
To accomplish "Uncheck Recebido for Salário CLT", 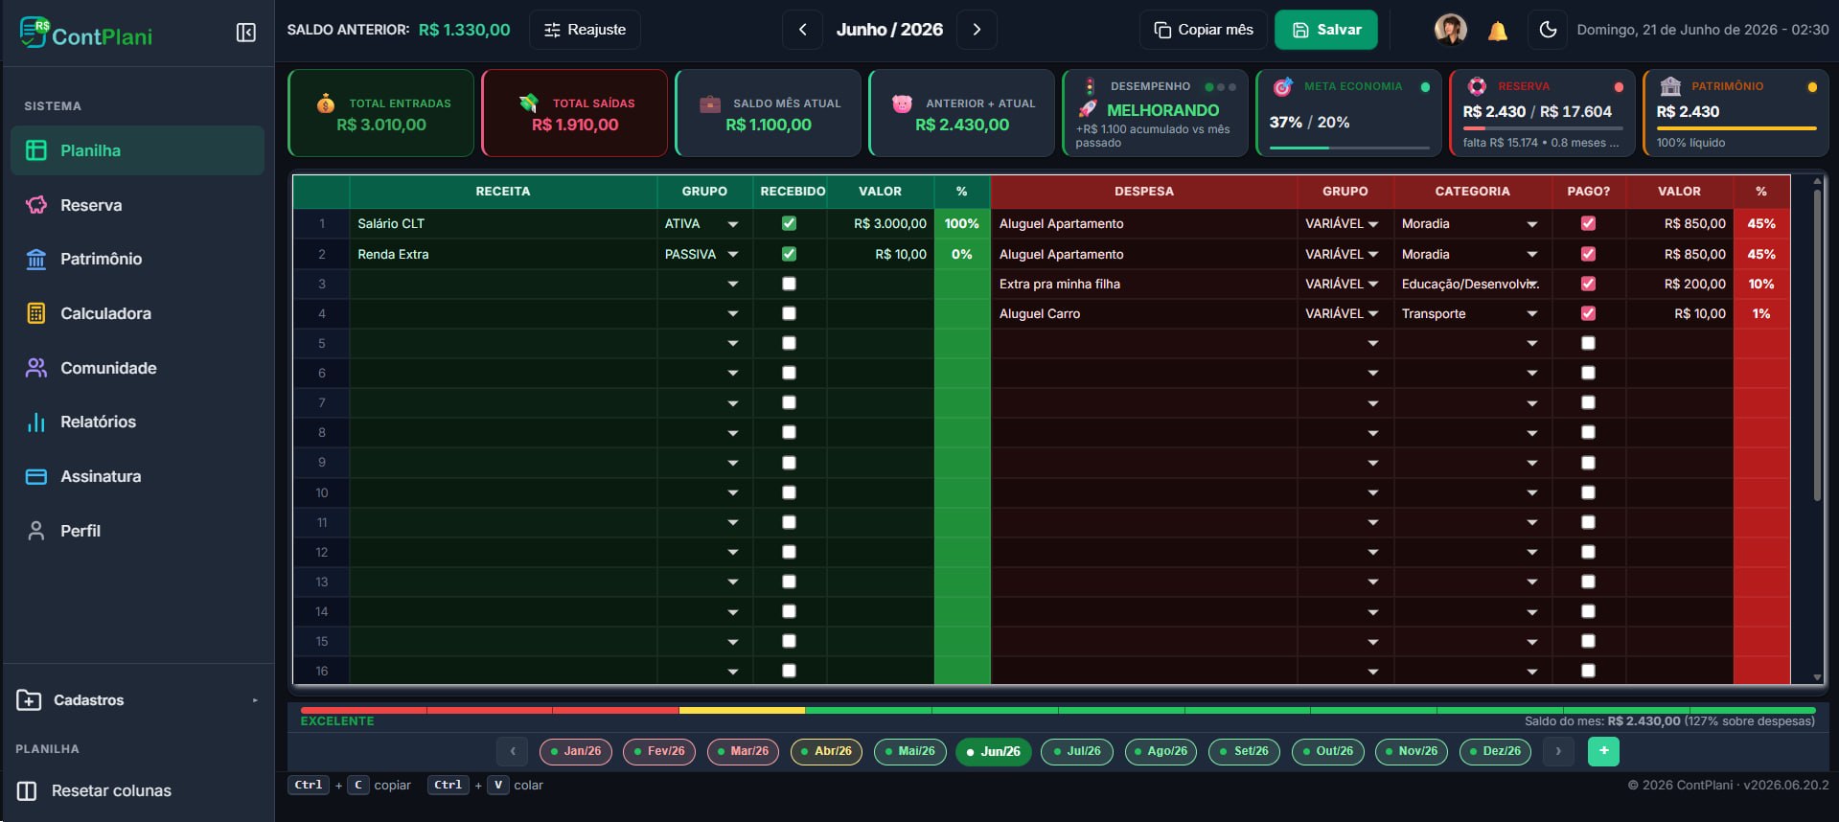I will [x=789, y=223].
